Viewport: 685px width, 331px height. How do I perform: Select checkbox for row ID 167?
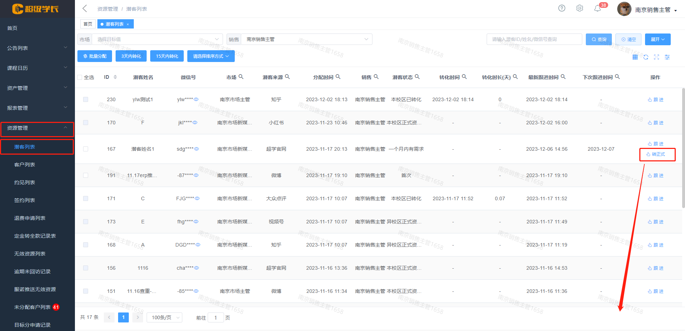86,149
